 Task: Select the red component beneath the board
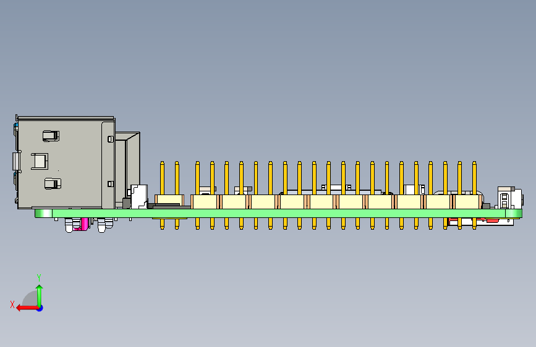tap(492, 220)
